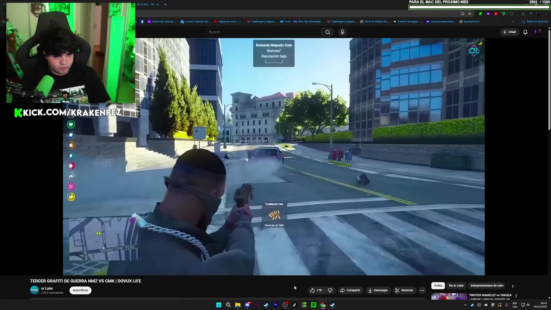
Task: Click the TIROTEO NAMELEZ vs YAKUZA title
Action: (x=490, y=297)
